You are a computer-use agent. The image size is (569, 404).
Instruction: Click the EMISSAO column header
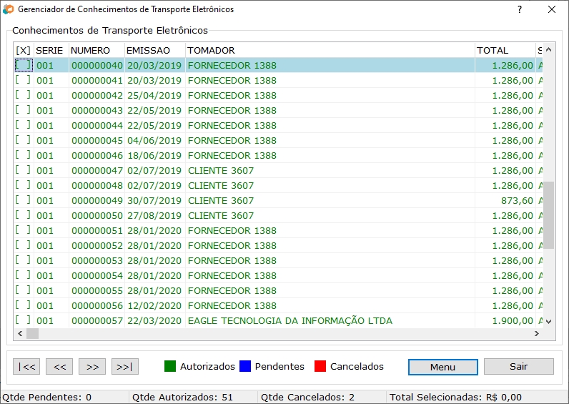(x=155, y=50)
